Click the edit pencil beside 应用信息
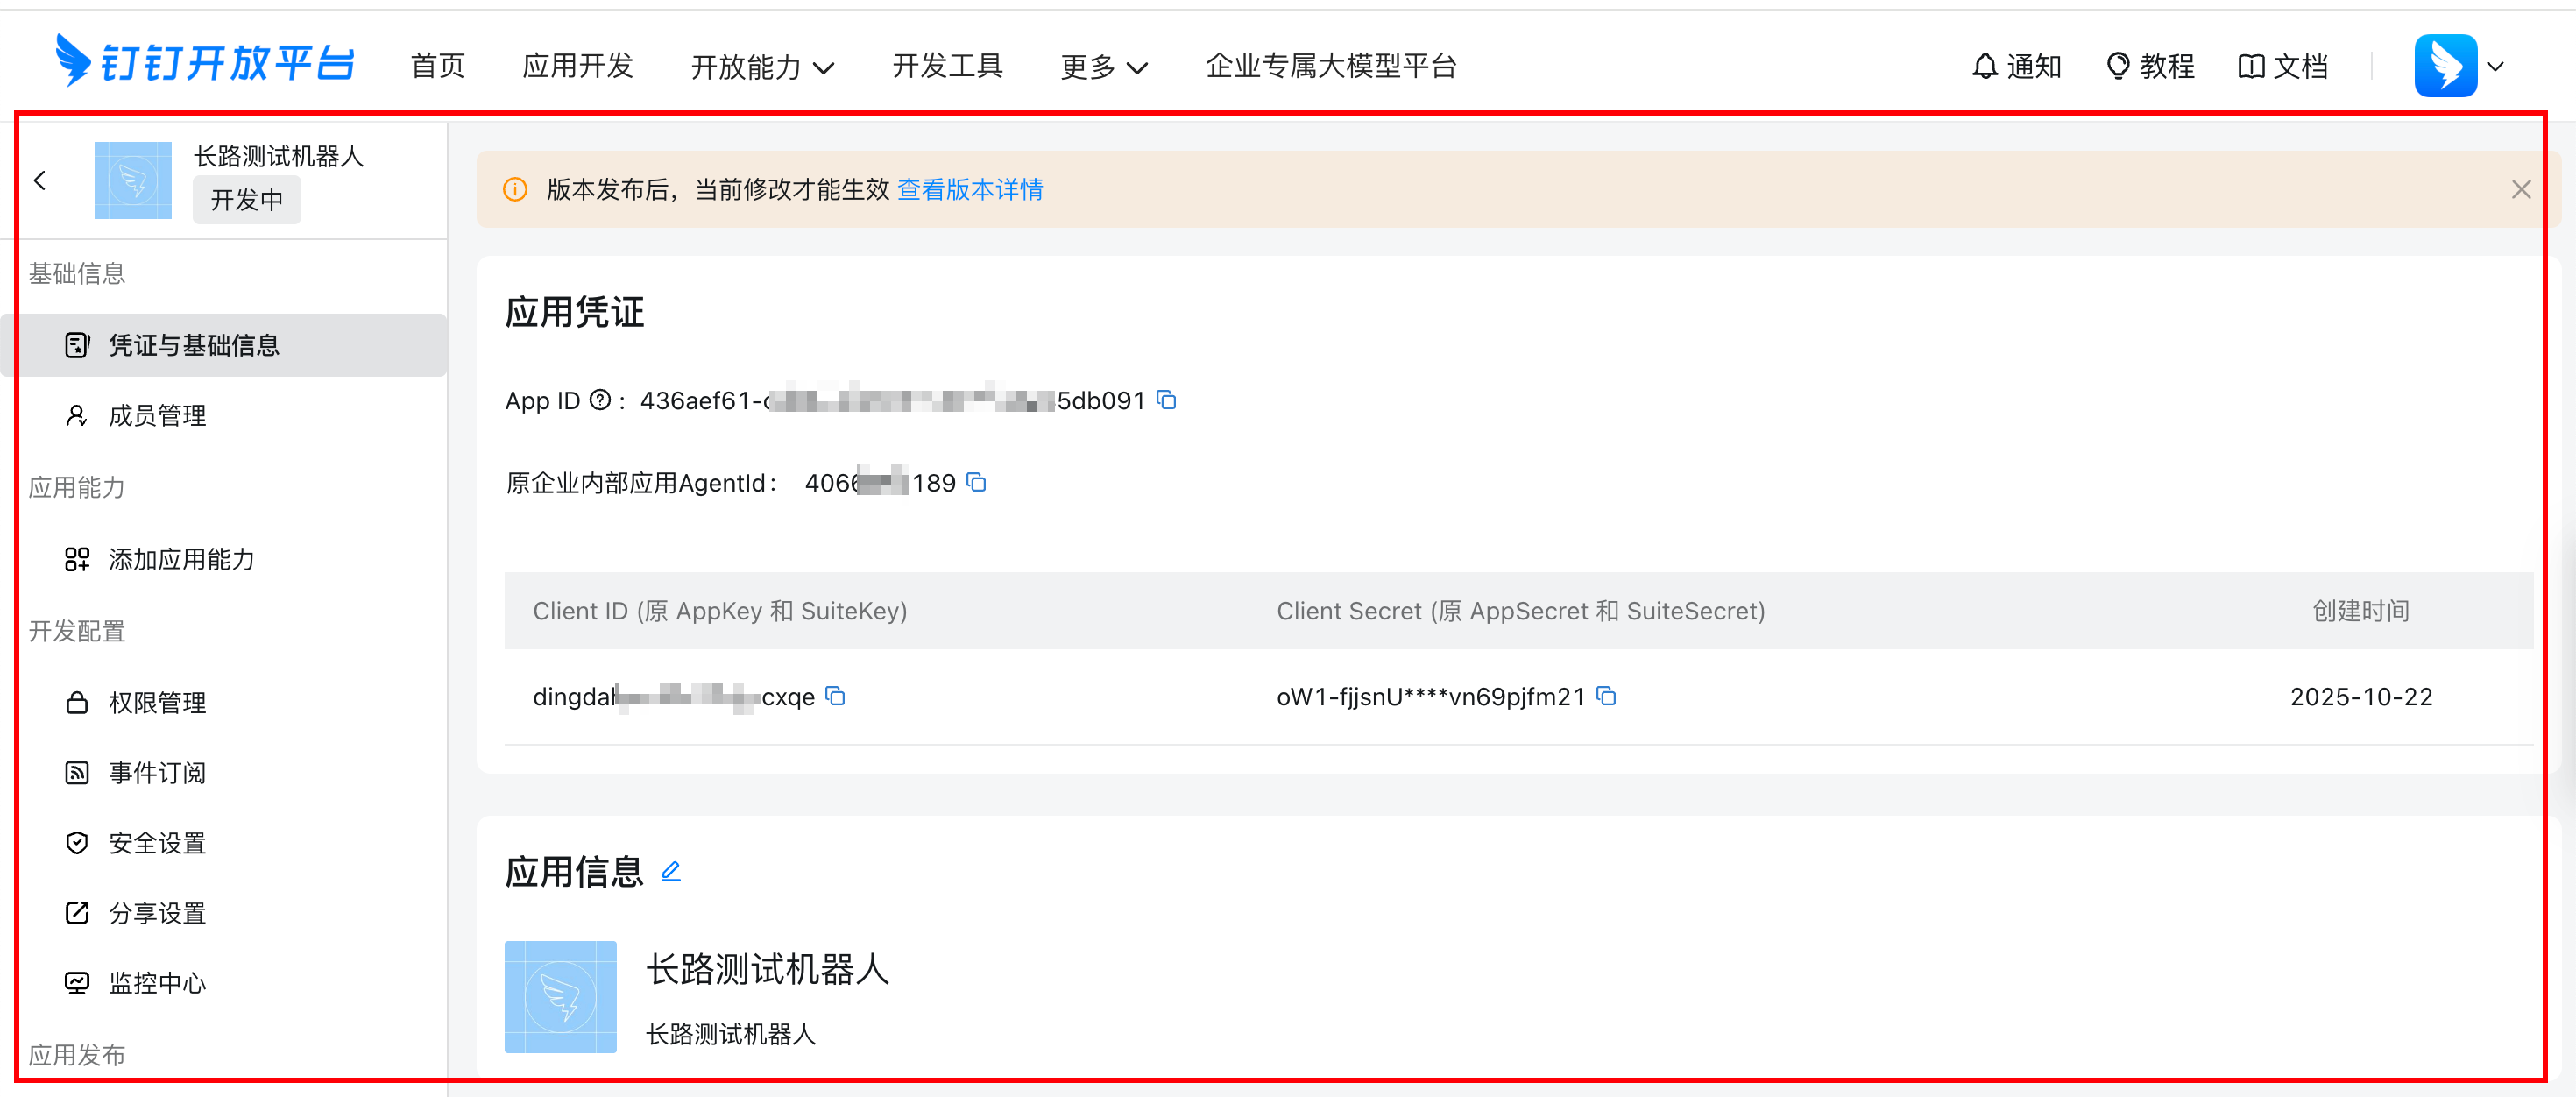The width and height of the screenshot is (2576, 1097). click(671, 871)
